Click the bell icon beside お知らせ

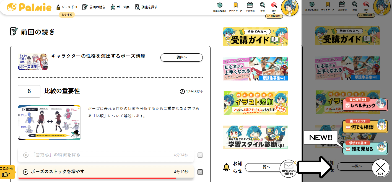[226, 167]
